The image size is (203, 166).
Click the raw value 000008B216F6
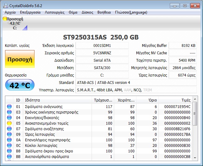[177, 129]
